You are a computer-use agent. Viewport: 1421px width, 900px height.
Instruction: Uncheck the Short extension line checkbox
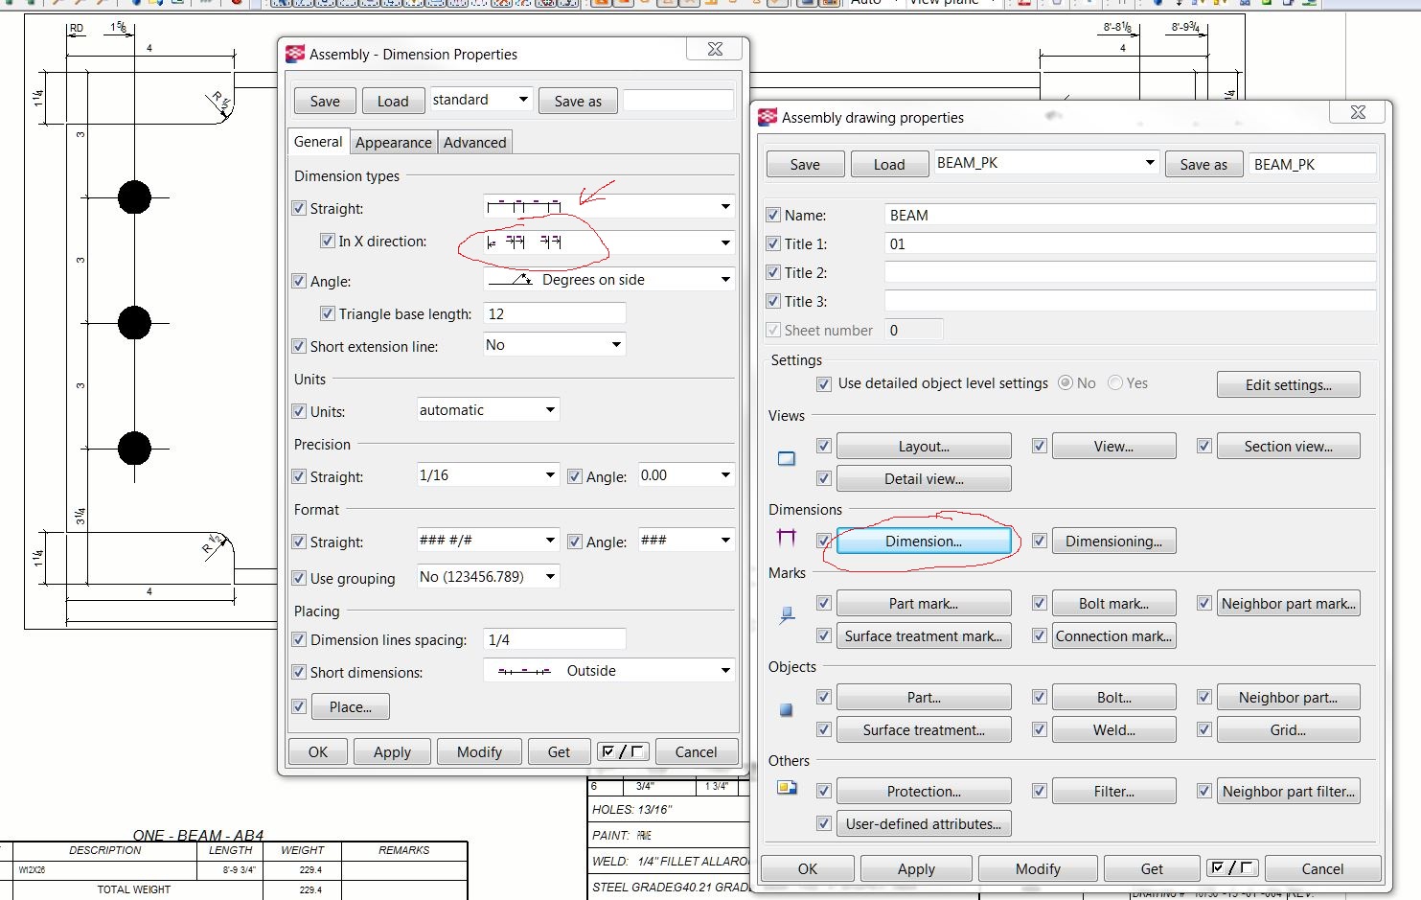[299, 347]
